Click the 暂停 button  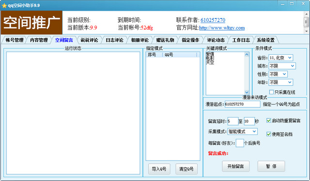[x=271, y=166]
